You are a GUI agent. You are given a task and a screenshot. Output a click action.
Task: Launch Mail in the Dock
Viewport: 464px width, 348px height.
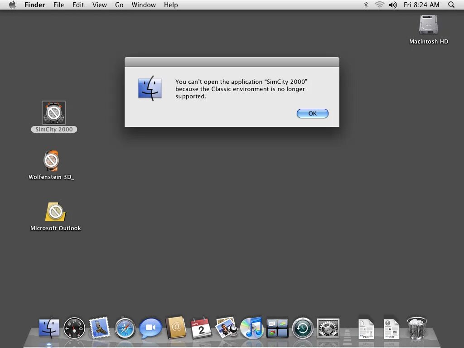(x=100, y=327)
